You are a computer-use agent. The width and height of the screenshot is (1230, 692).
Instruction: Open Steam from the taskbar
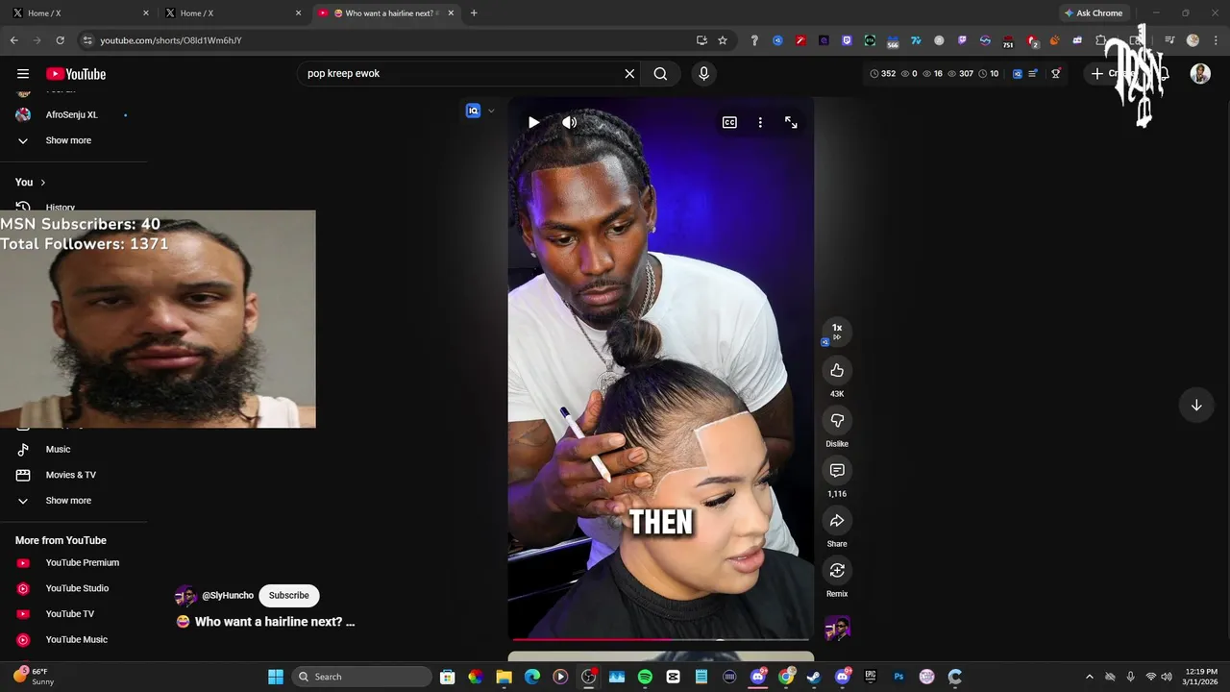pyautogui.click(x=814, y=677)
